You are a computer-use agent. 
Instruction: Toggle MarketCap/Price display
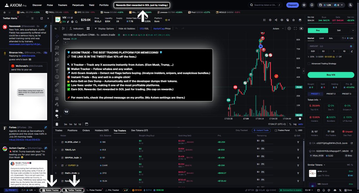pyautogui.click(x=162, y=29)
